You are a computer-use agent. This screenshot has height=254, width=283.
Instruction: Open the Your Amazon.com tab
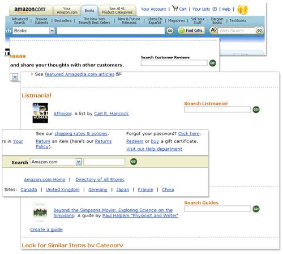pyautogui.click(x=67, y=10)
